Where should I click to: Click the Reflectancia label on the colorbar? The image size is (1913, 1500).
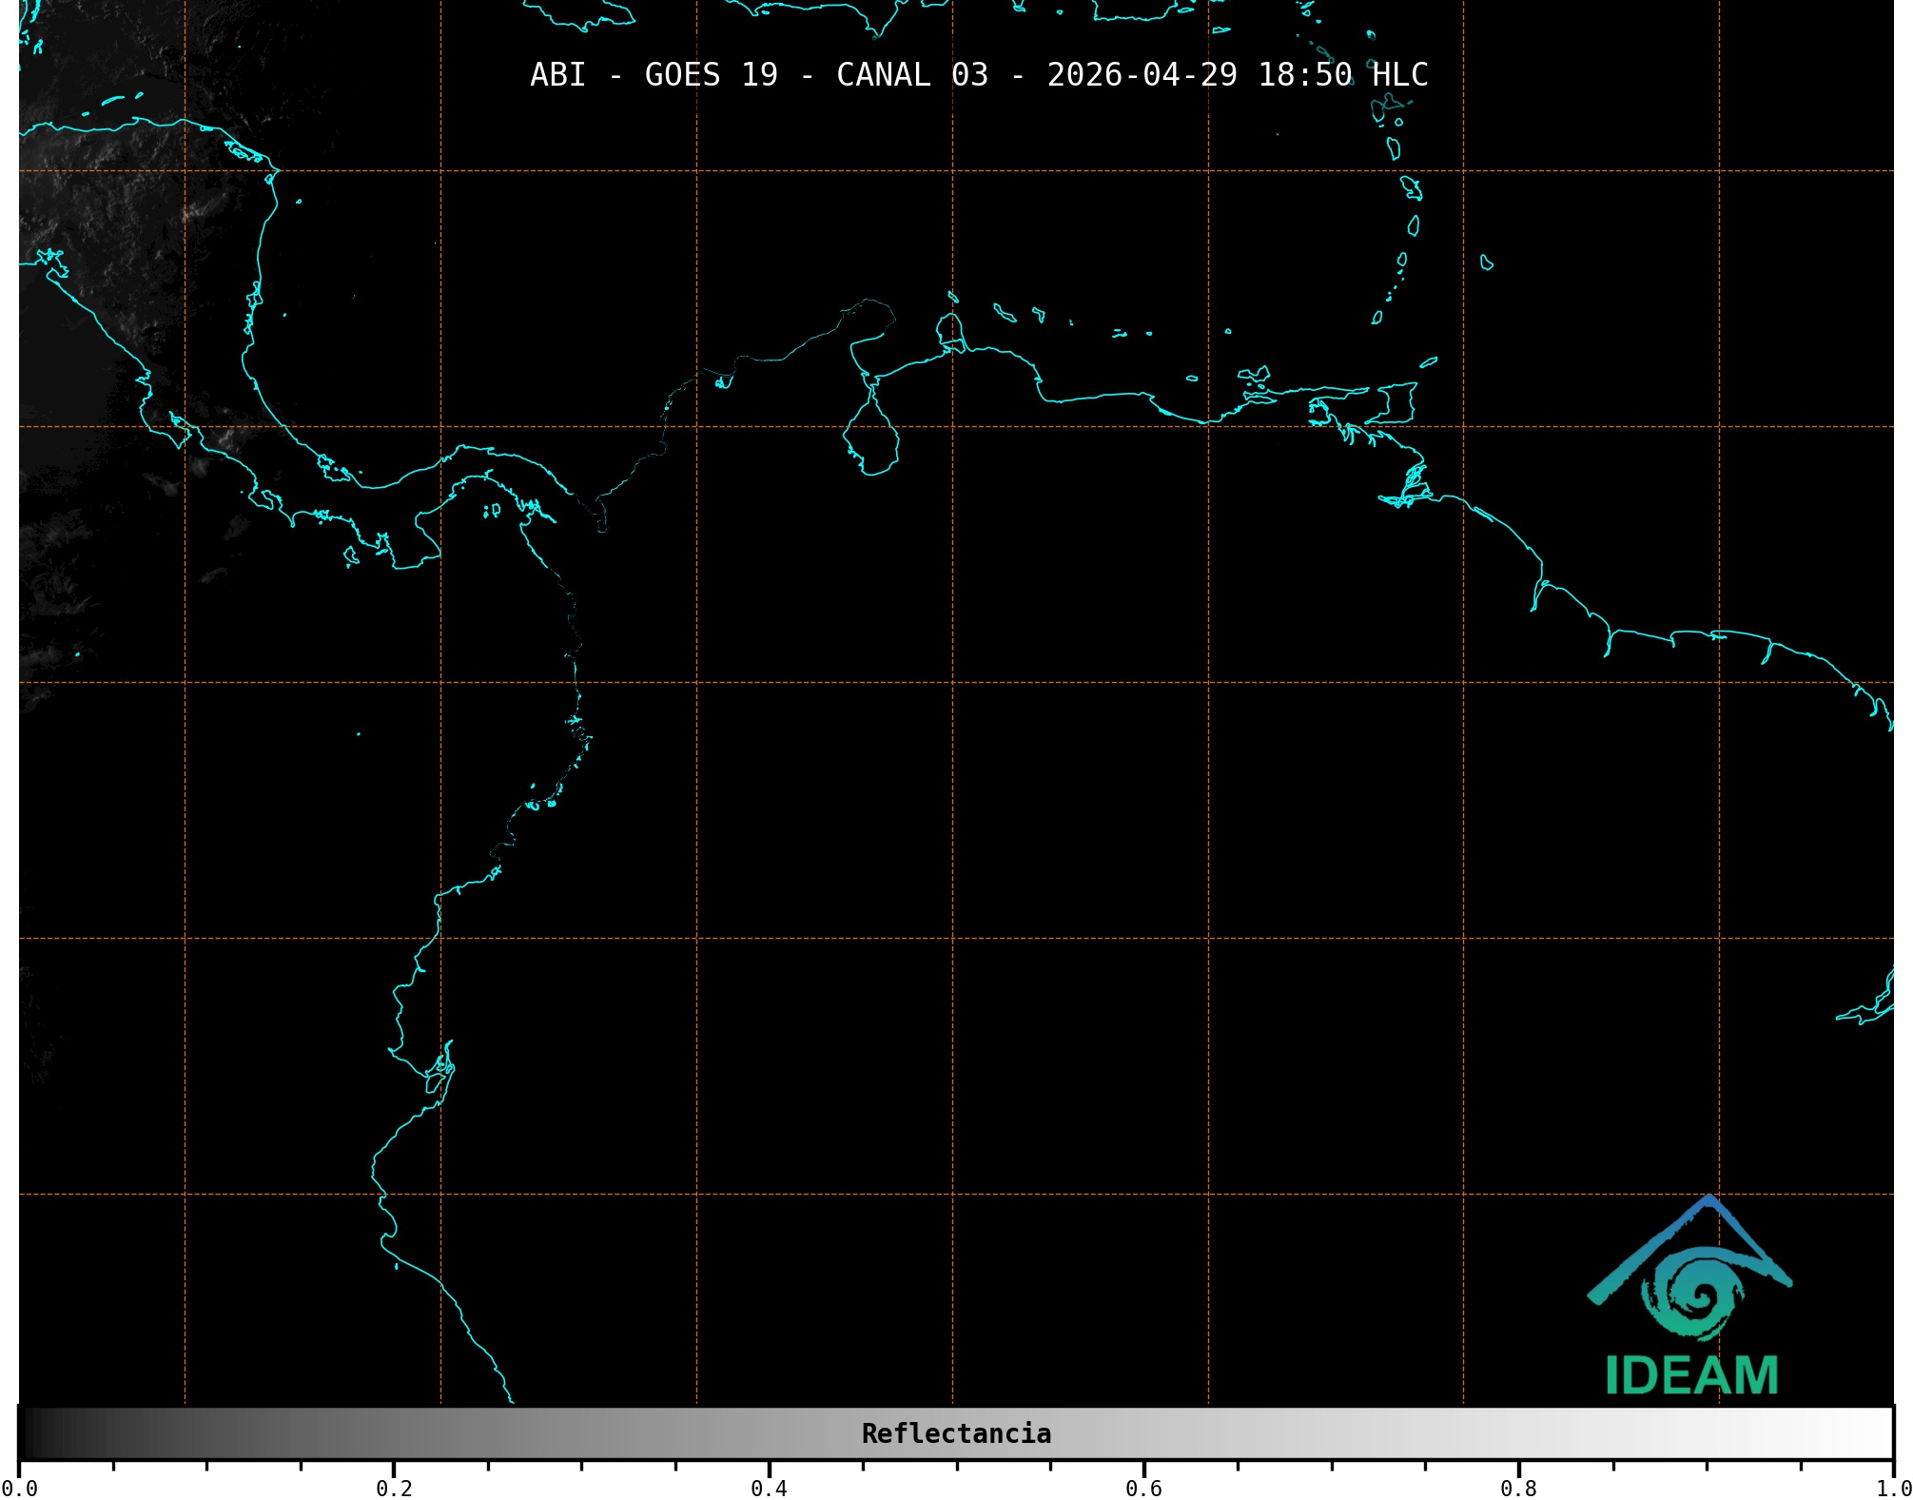coord(956,1433)
